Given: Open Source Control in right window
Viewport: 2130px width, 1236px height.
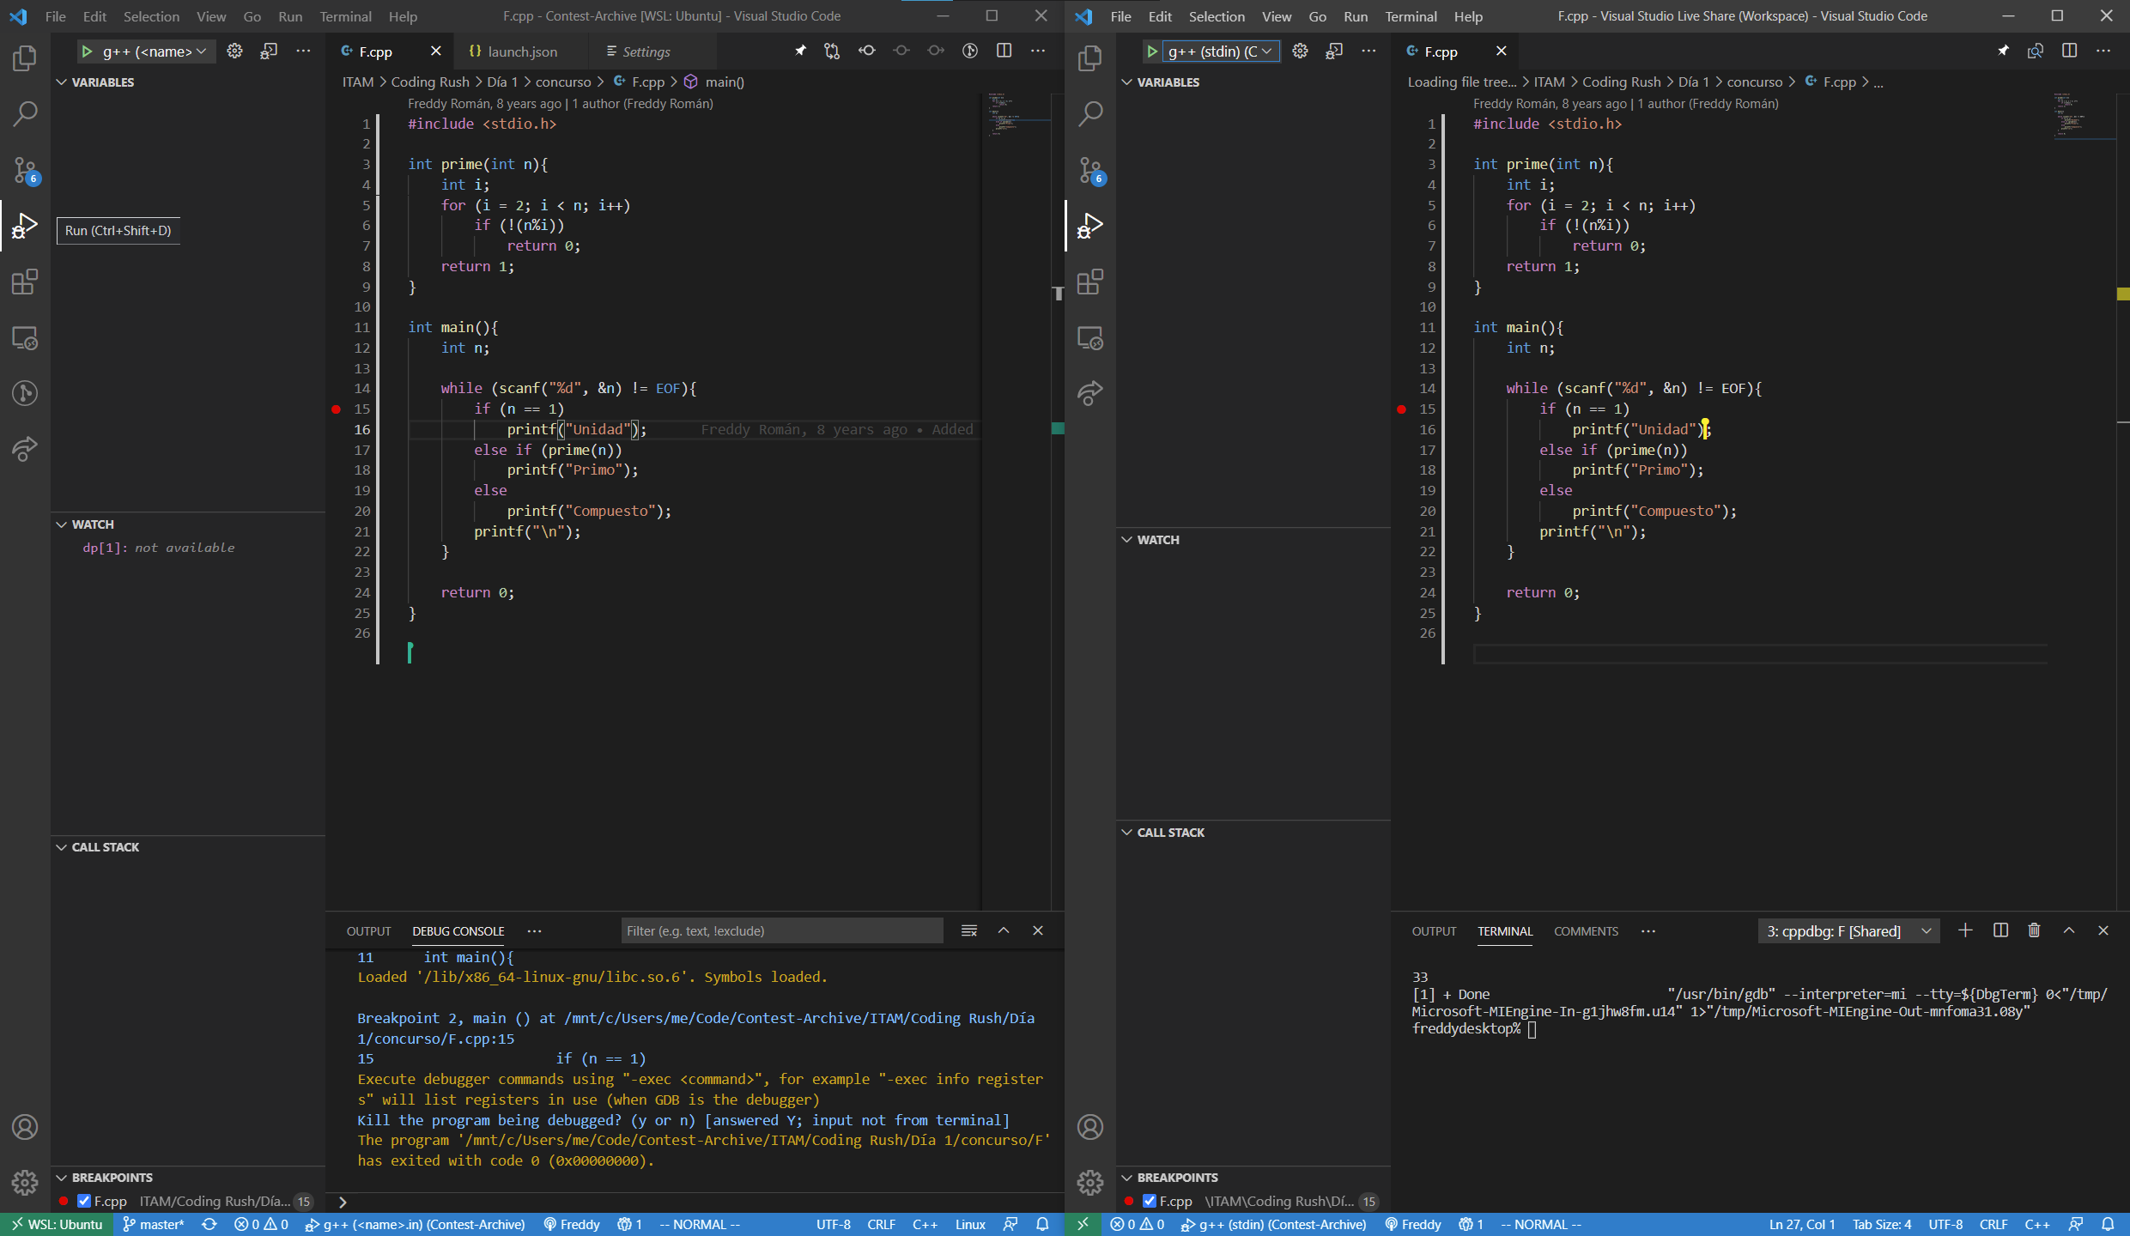Looking at the screenshot, I should [1090, 170].
